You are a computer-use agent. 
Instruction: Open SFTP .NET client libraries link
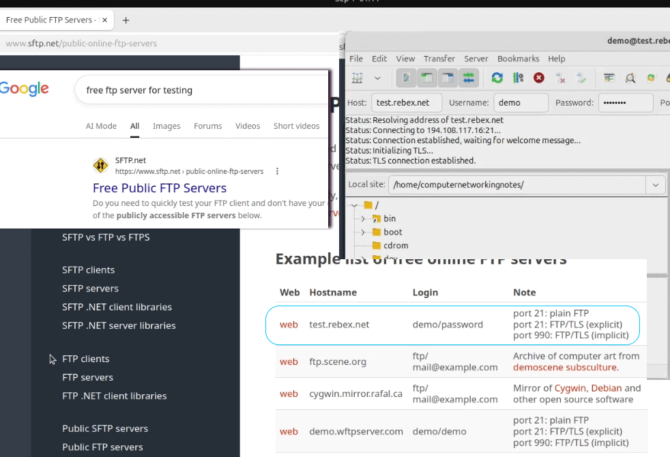point(117,307)
